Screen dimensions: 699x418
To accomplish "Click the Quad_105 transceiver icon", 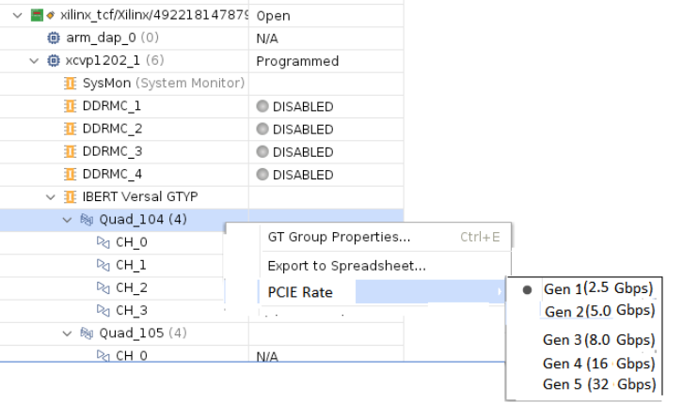I will click(x=87, y=333).
